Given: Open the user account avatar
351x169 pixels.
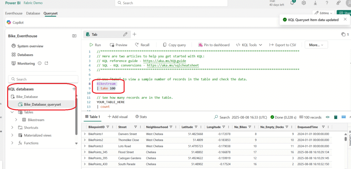Looking at the screenshot, I should tap(349, 3).
